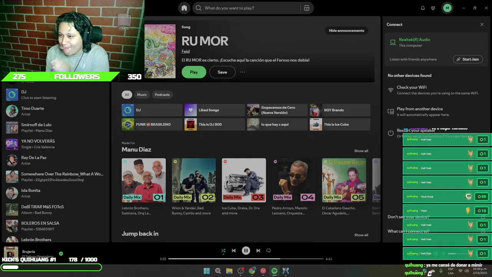Go to Spotify Home

[x=184, y=8]
